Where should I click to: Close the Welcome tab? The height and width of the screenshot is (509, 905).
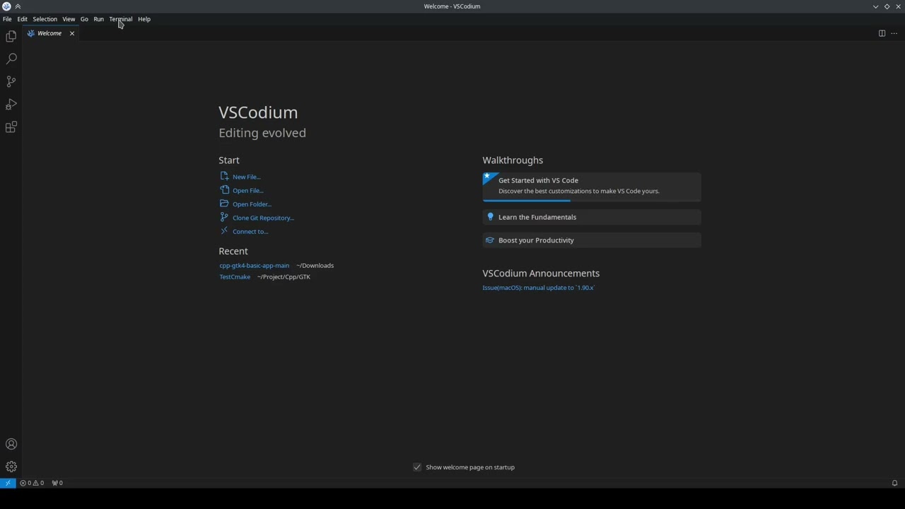[71, 33]
